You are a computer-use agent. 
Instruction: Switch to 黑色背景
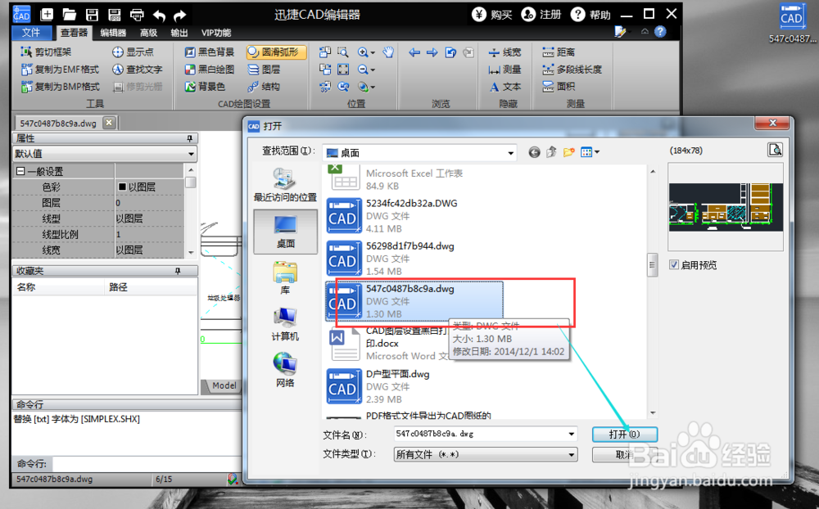click(x=210, y=52)
